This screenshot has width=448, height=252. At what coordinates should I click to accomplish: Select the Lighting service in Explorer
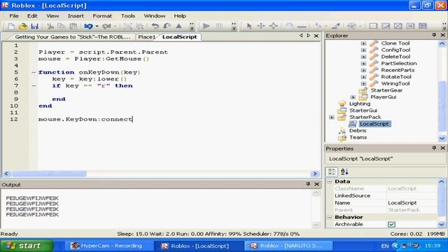(359, 104)
